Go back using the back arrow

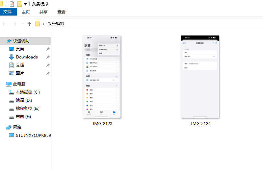[5, 24]
